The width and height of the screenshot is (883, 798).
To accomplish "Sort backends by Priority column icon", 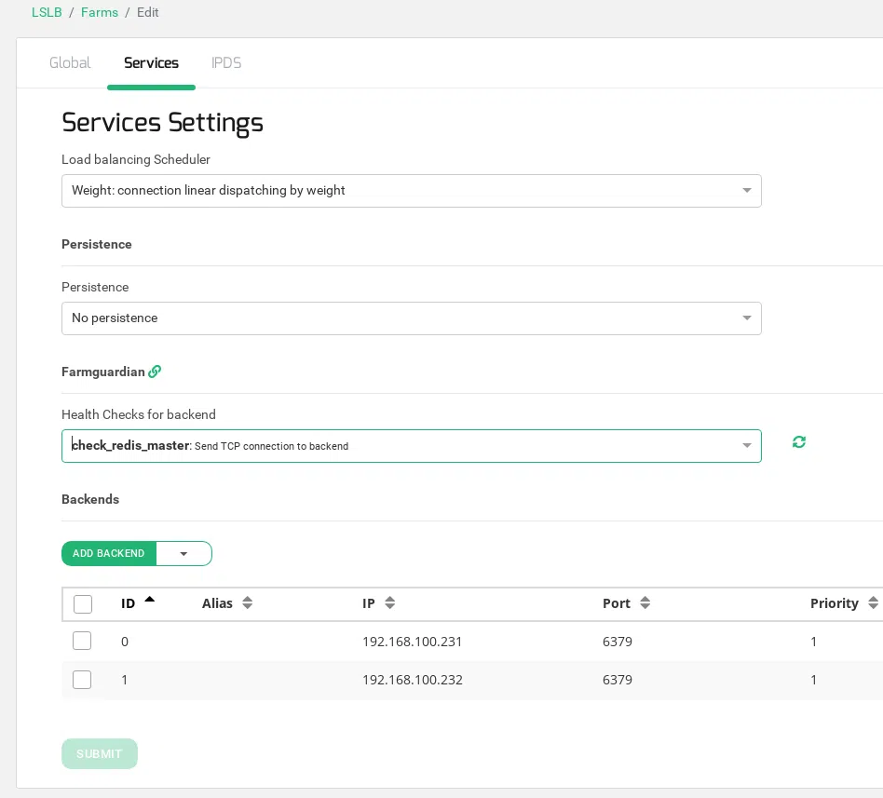I will 873,603.
